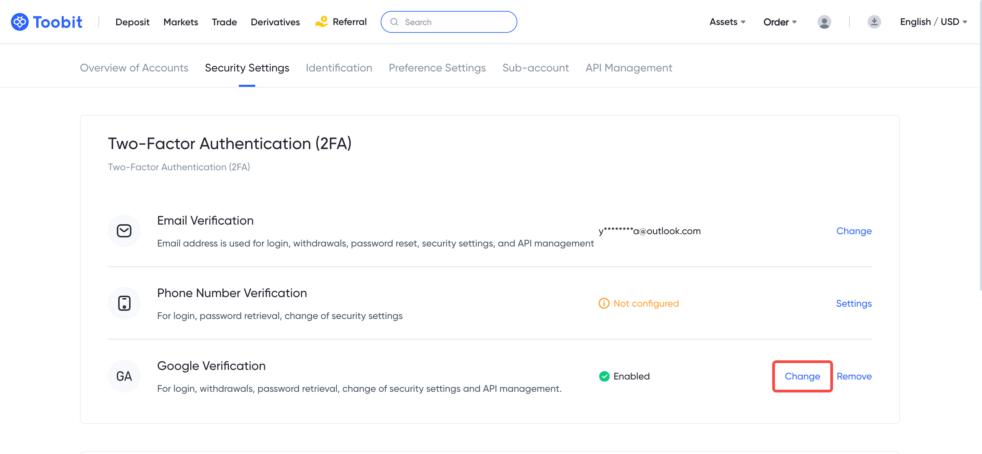Toggle Email Verification status
This screenshot has height=454, width=982.
click(854, 230)
